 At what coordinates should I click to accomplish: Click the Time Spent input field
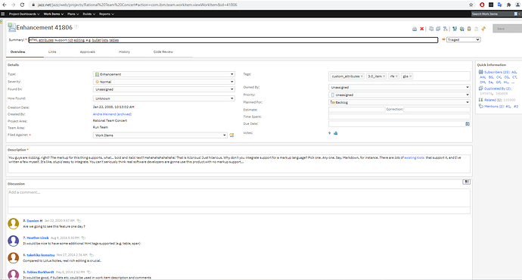pyautogui.click(x=399, y=117)
